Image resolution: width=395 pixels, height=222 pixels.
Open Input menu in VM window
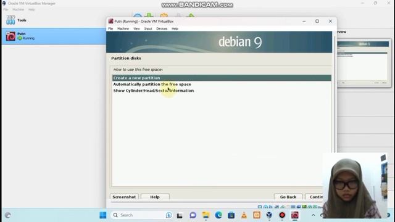148,29
